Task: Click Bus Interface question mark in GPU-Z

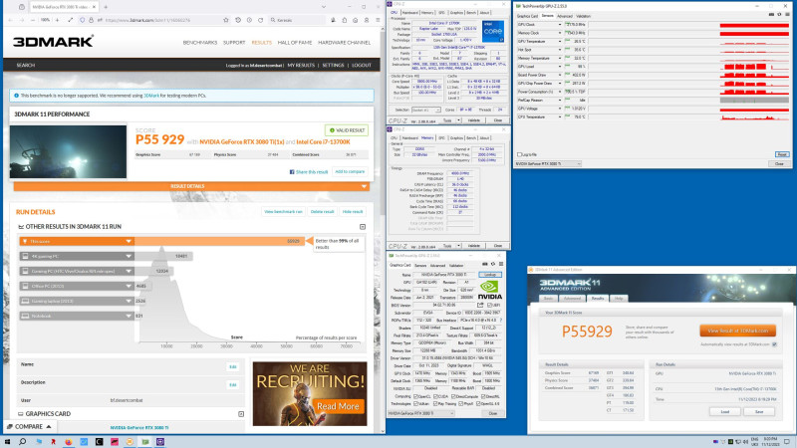Action: point(501,320)
